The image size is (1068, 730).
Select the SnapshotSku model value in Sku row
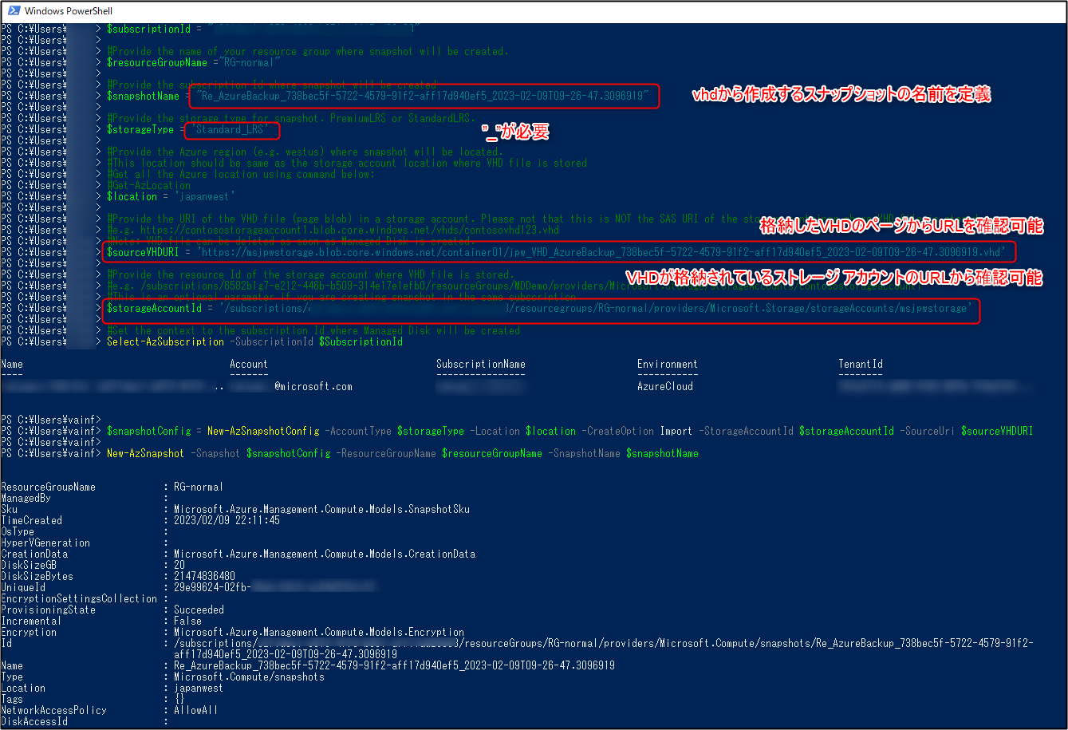(x=321, y=509)
